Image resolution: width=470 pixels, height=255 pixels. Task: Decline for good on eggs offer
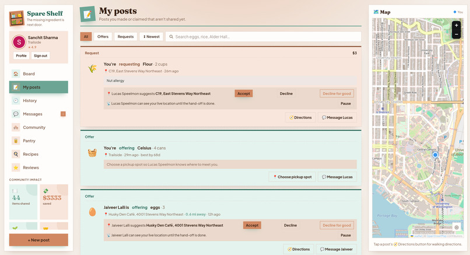coord(336,225)
